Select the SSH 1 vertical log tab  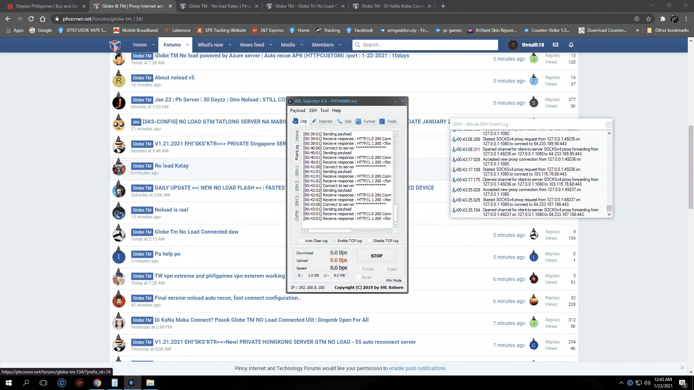(297, 170)
